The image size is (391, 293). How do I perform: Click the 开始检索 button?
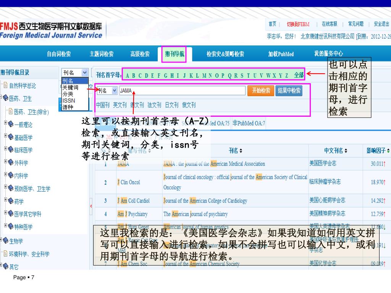(x=261, y=90)
